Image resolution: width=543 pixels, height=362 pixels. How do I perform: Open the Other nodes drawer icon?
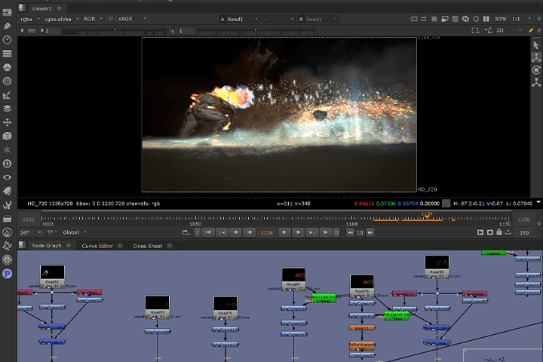coord(7,219)
